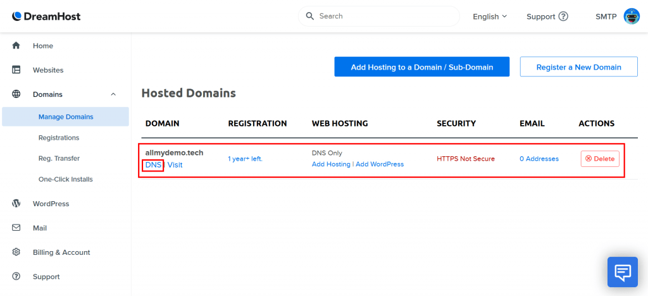Click the sidebar Support help icon
Screen dimensions: 648x296
[16, 276]
